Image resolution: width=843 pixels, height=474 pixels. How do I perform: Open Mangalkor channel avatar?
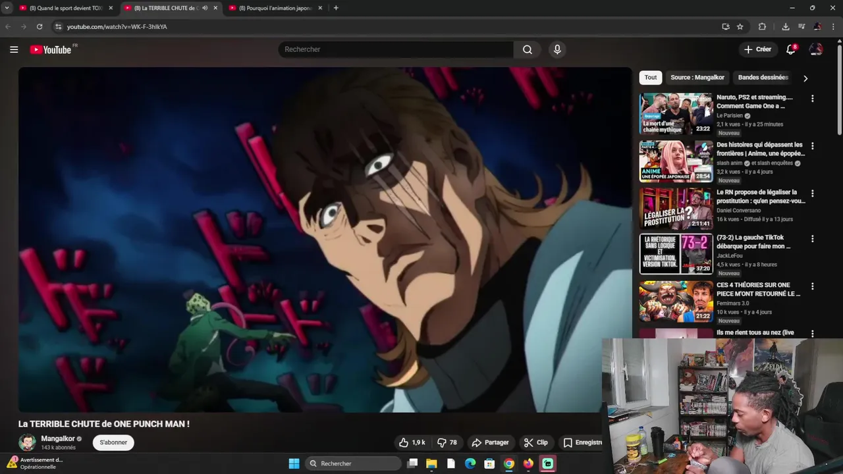tap(27, 442)
